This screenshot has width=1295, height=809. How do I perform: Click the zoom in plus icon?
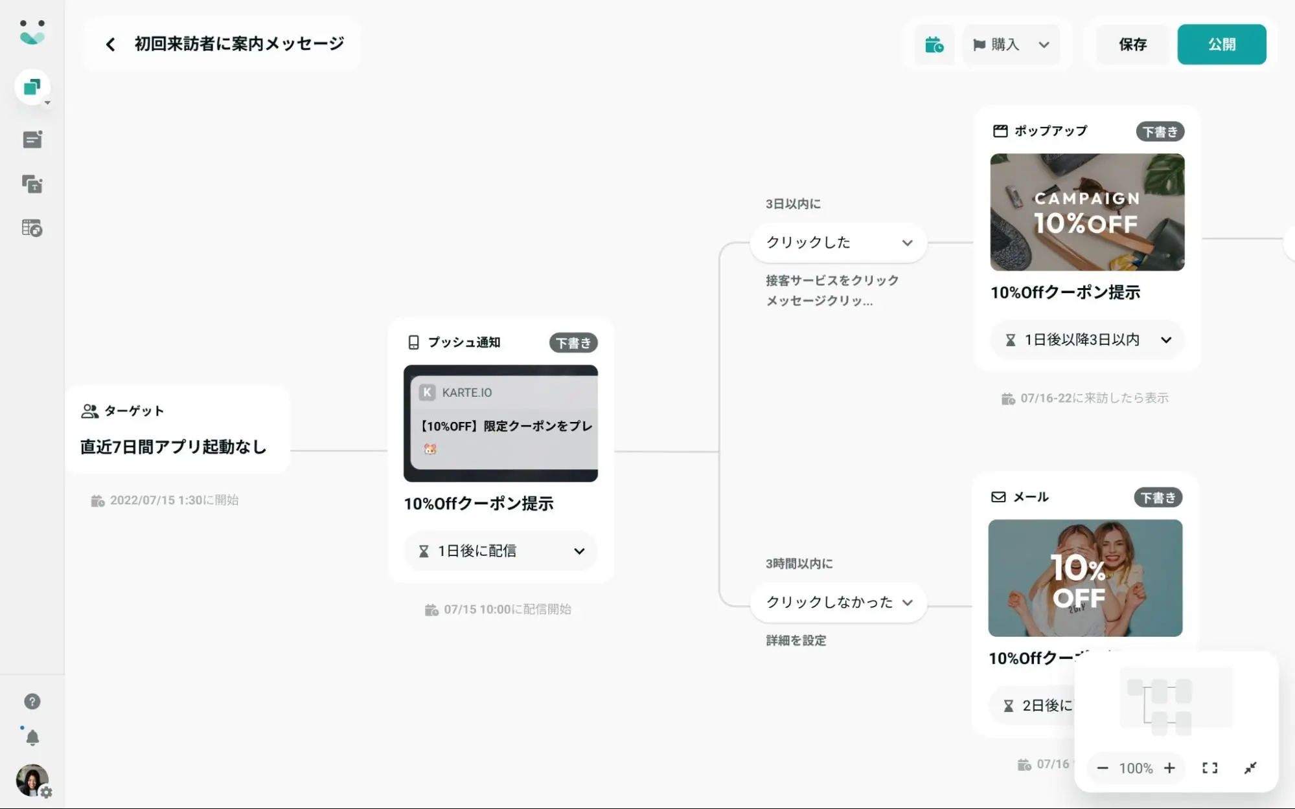[1169, 768]
